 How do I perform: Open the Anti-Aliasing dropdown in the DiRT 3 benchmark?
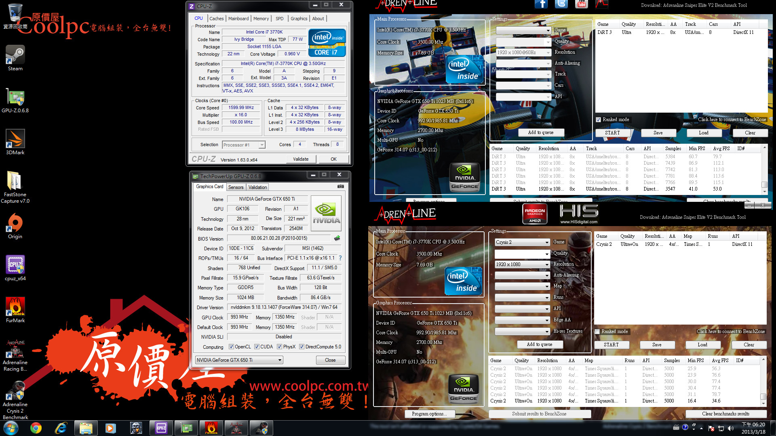click(523, 63)
